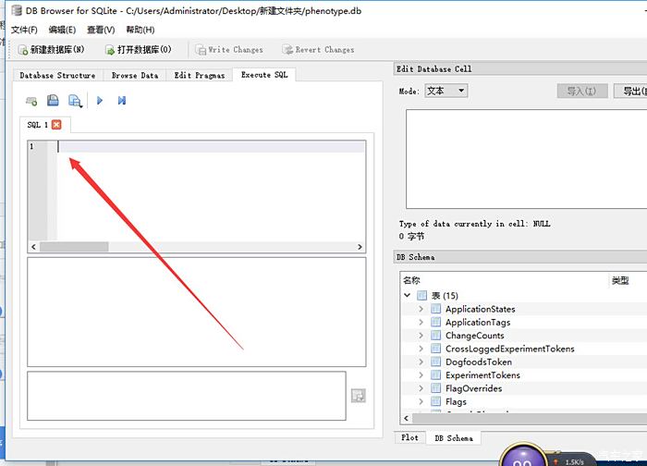Open the Mode 文本 dropdown

pyautogui.click(x=446, y=91)
